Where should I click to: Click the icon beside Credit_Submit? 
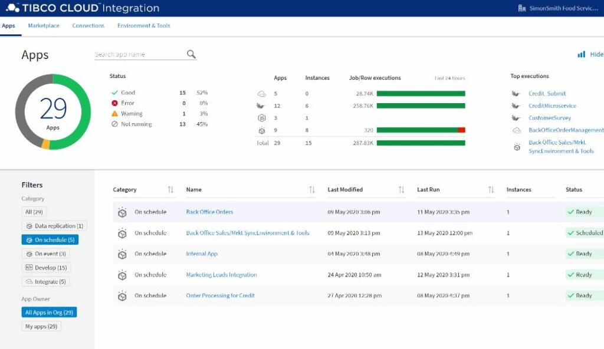(516, 94)
